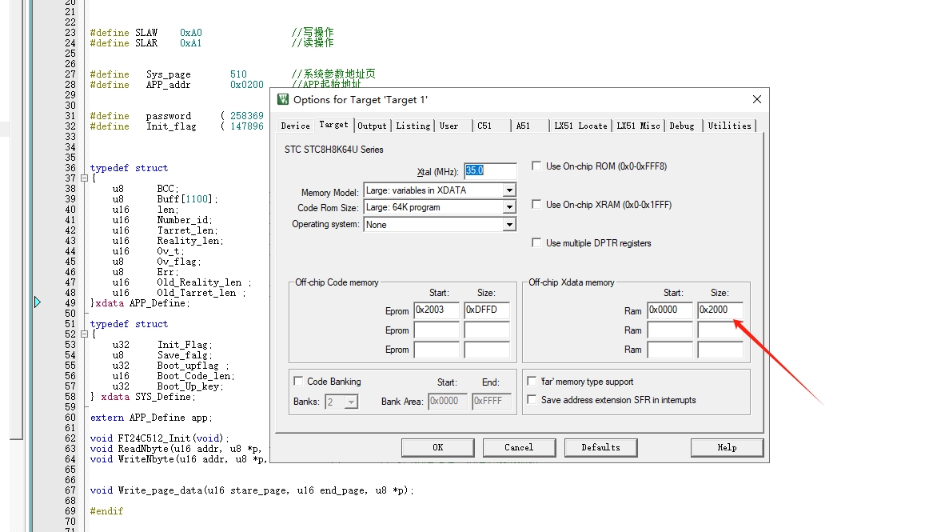This screenshot has height=532, width=929.
Task: Open the Listing tab
Action: [x=413, y=126]
